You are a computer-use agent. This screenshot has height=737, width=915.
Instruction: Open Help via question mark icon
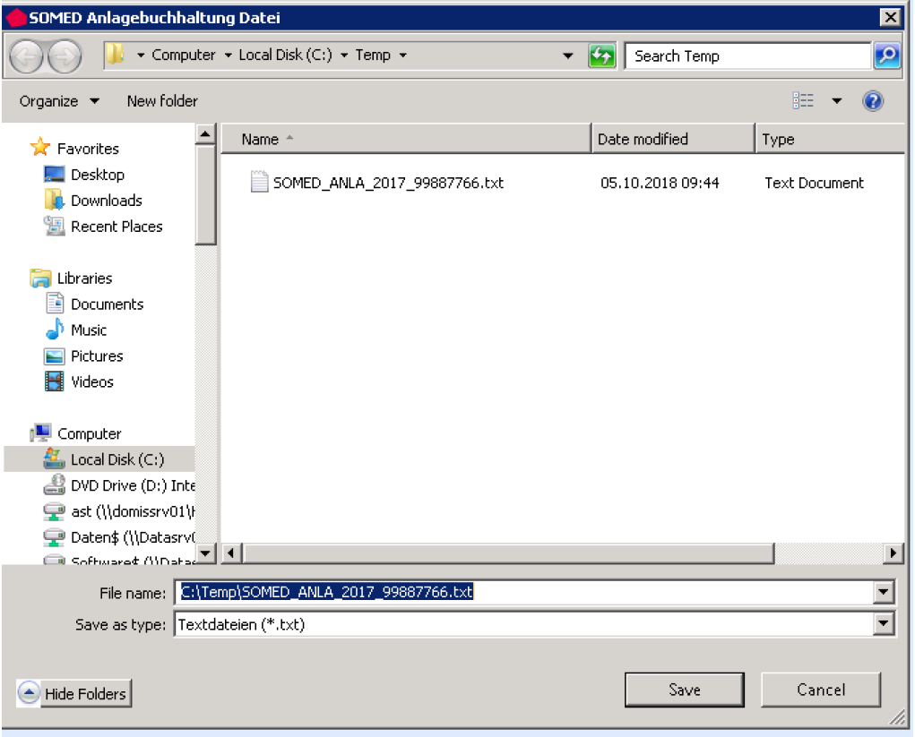click(x=872, y=101)
